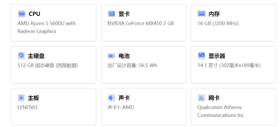Screen dimensions: 280x127
Task: Click the battery icon
Action: tap(111, 56)
